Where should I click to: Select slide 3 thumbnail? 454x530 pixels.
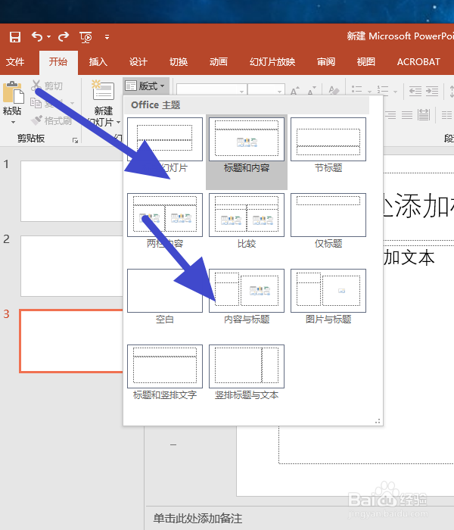click(72, 341)
